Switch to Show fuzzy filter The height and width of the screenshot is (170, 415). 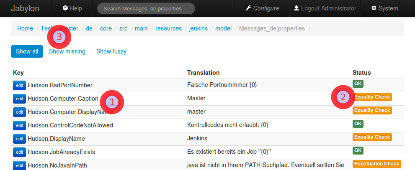111,51
